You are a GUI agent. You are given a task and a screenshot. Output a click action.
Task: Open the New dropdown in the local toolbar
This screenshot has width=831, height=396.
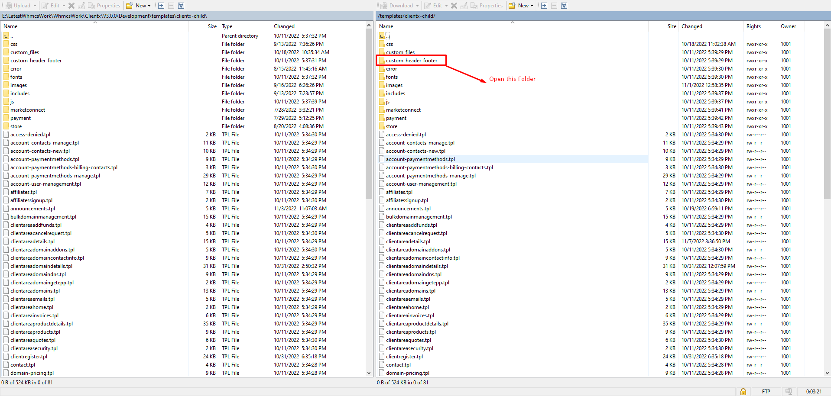pos(149,6)
